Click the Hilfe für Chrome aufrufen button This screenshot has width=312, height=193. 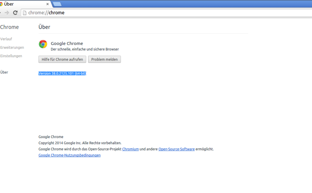[x=62, y=59]
